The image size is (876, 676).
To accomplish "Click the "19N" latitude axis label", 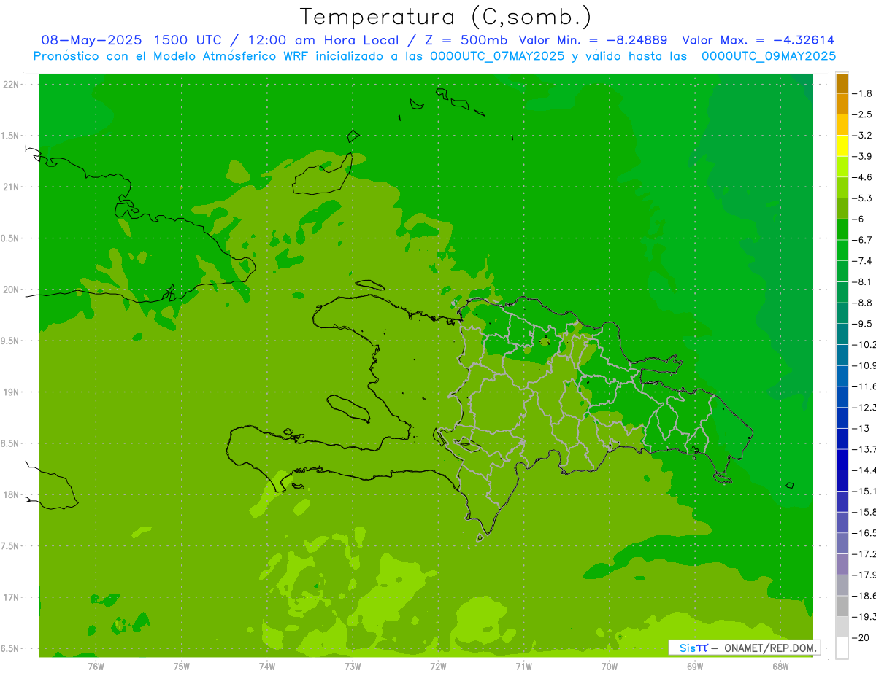I will coord(11,392).
